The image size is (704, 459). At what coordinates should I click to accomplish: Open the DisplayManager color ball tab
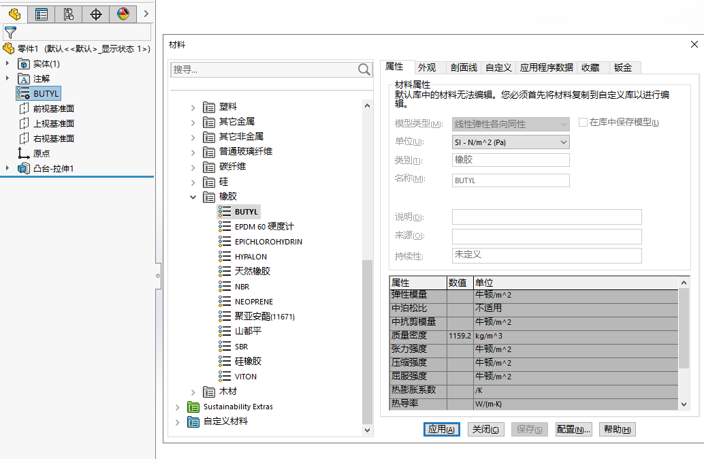click(x=123, y=14)
